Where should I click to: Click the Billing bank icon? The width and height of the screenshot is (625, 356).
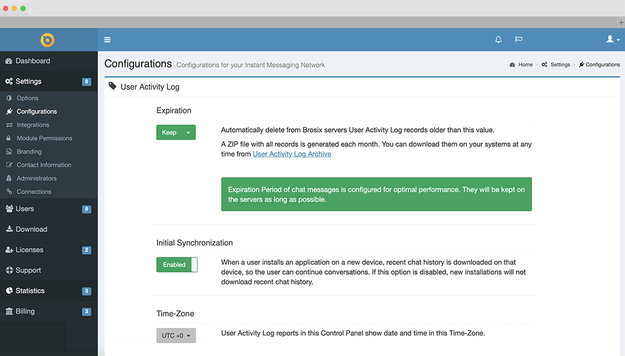click(x=9, y=311)
